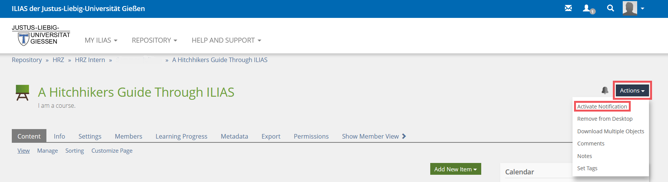The width and height of the screenshot is (668, 182).
Task: Click the notification bell icon
Action: tap(605, 90)
